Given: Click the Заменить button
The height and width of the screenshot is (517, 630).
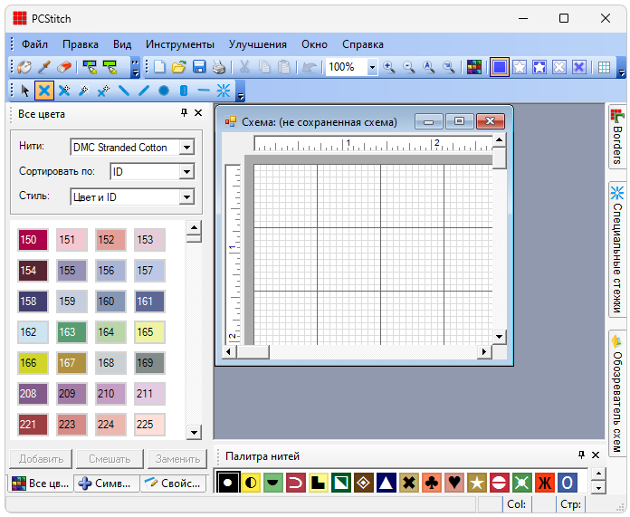Looking at the screenshot, I should 177,459.
